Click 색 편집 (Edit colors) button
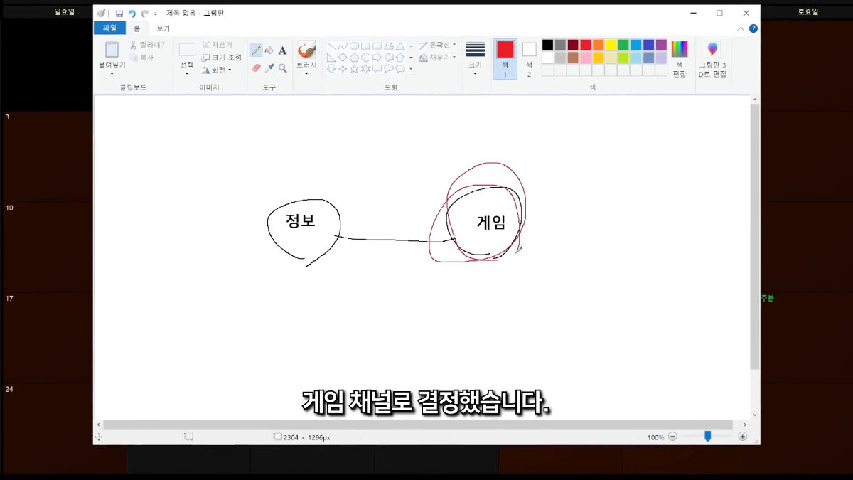This screenshot has width=853, height=480. [x=680, y=58]
